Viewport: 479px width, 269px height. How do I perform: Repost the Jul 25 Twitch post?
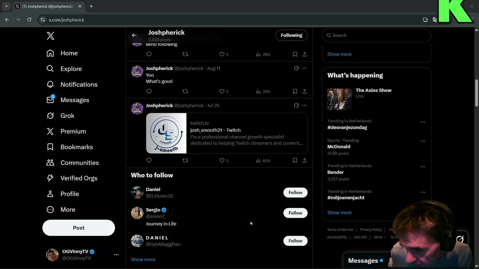(x=185, y=161)
